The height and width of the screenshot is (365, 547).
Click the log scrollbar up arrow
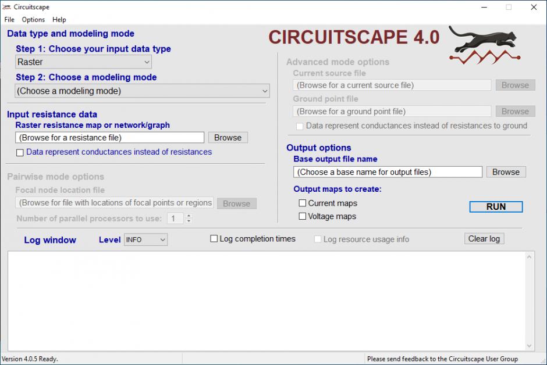(529, 257)
